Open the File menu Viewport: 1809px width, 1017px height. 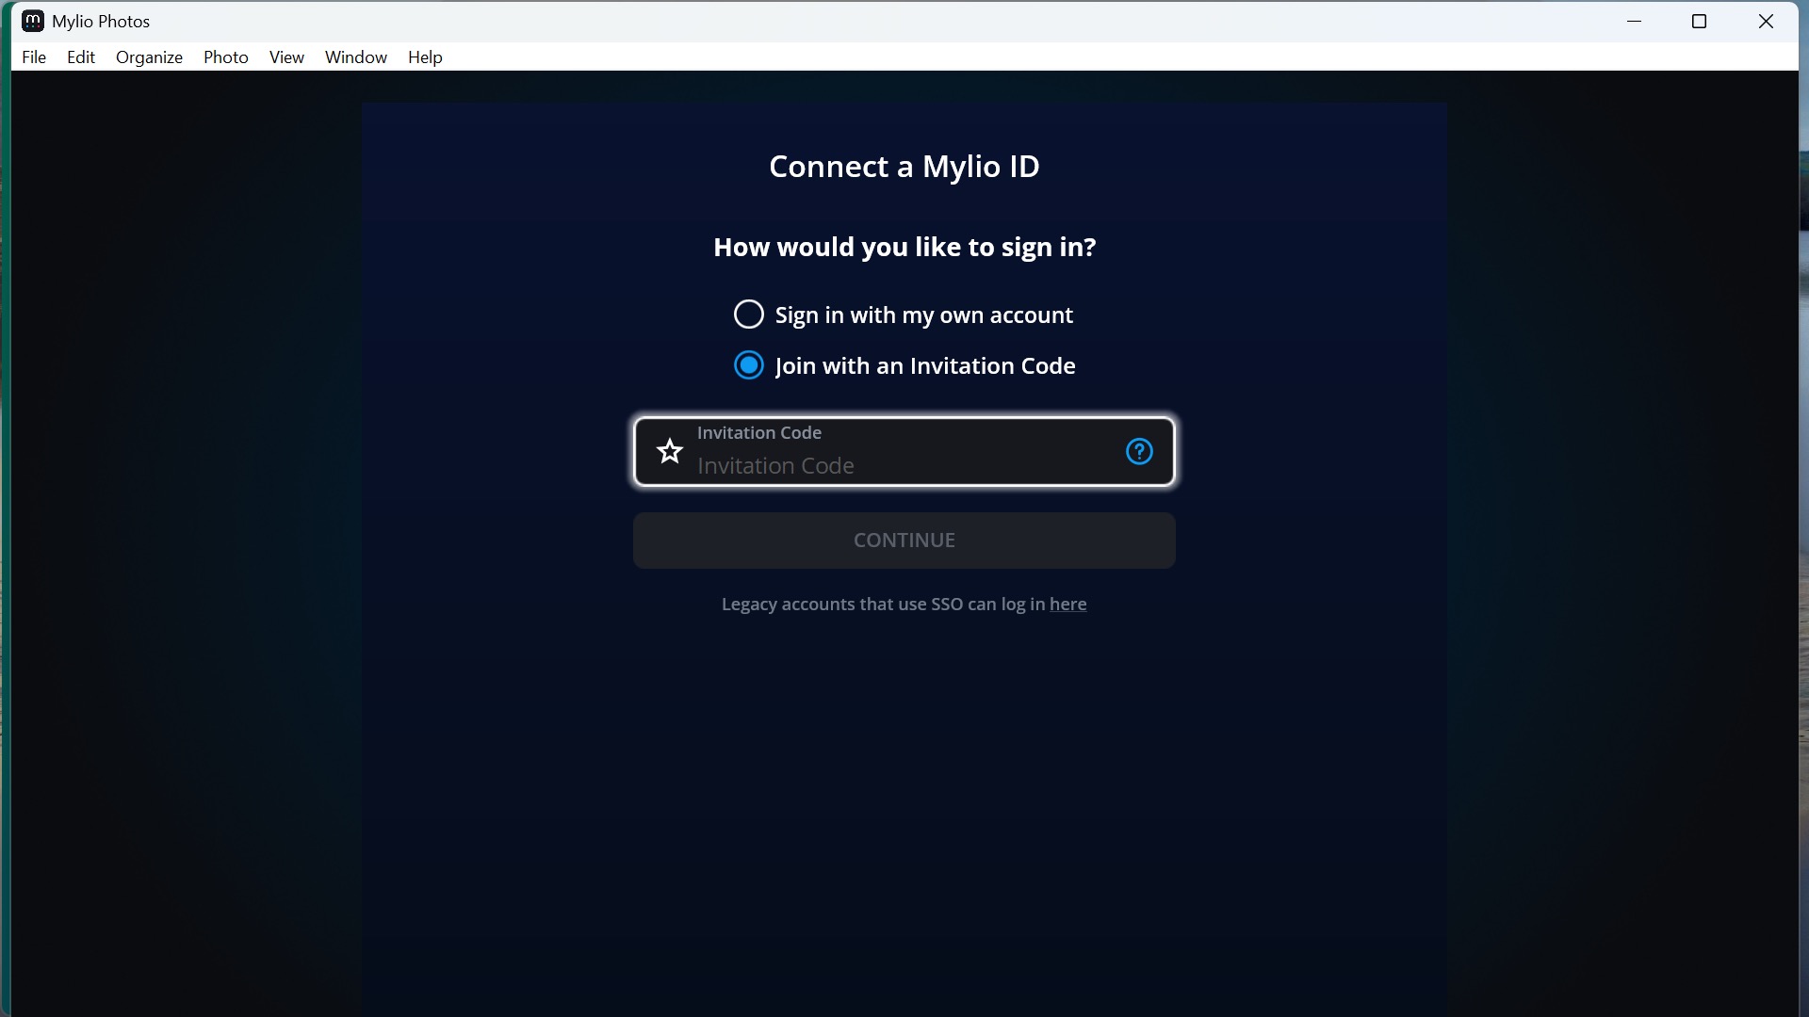(34, 56)
